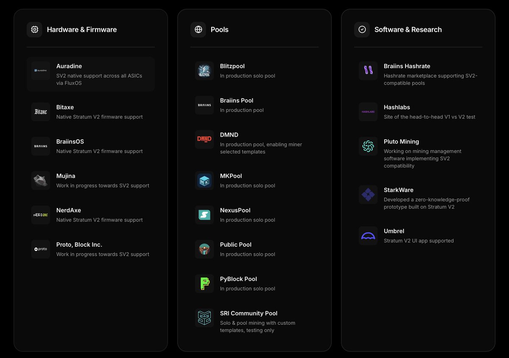This screenshot has width=509, height=358.
Task: Click the Software & Research heading
Action: (408, 30)
